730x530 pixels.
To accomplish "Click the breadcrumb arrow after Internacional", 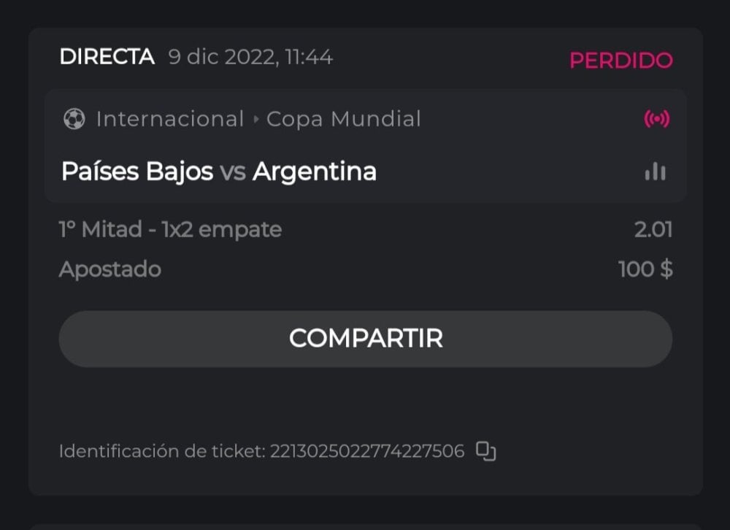I will (x=255, y=119).
